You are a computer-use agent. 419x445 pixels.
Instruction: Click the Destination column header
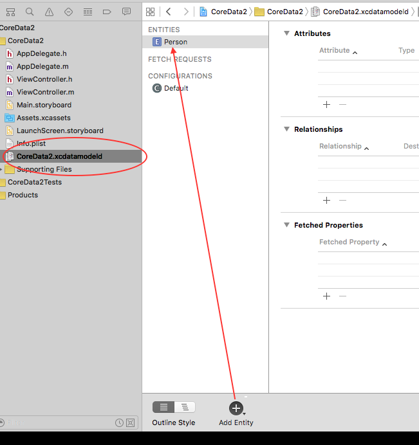[411, 147]
